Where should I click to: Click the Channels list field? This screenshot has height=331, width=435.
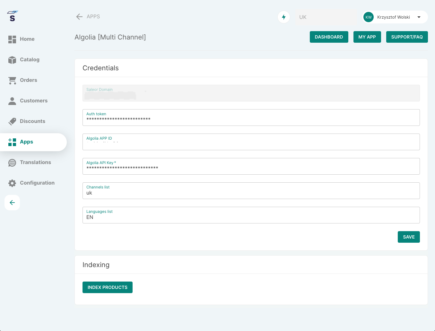[251, 191]
